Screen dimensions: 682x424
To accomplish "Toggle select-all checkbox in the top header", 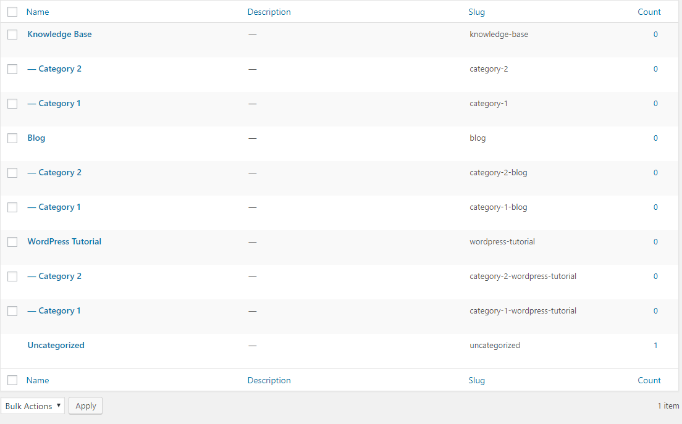I will click(12, 12).
